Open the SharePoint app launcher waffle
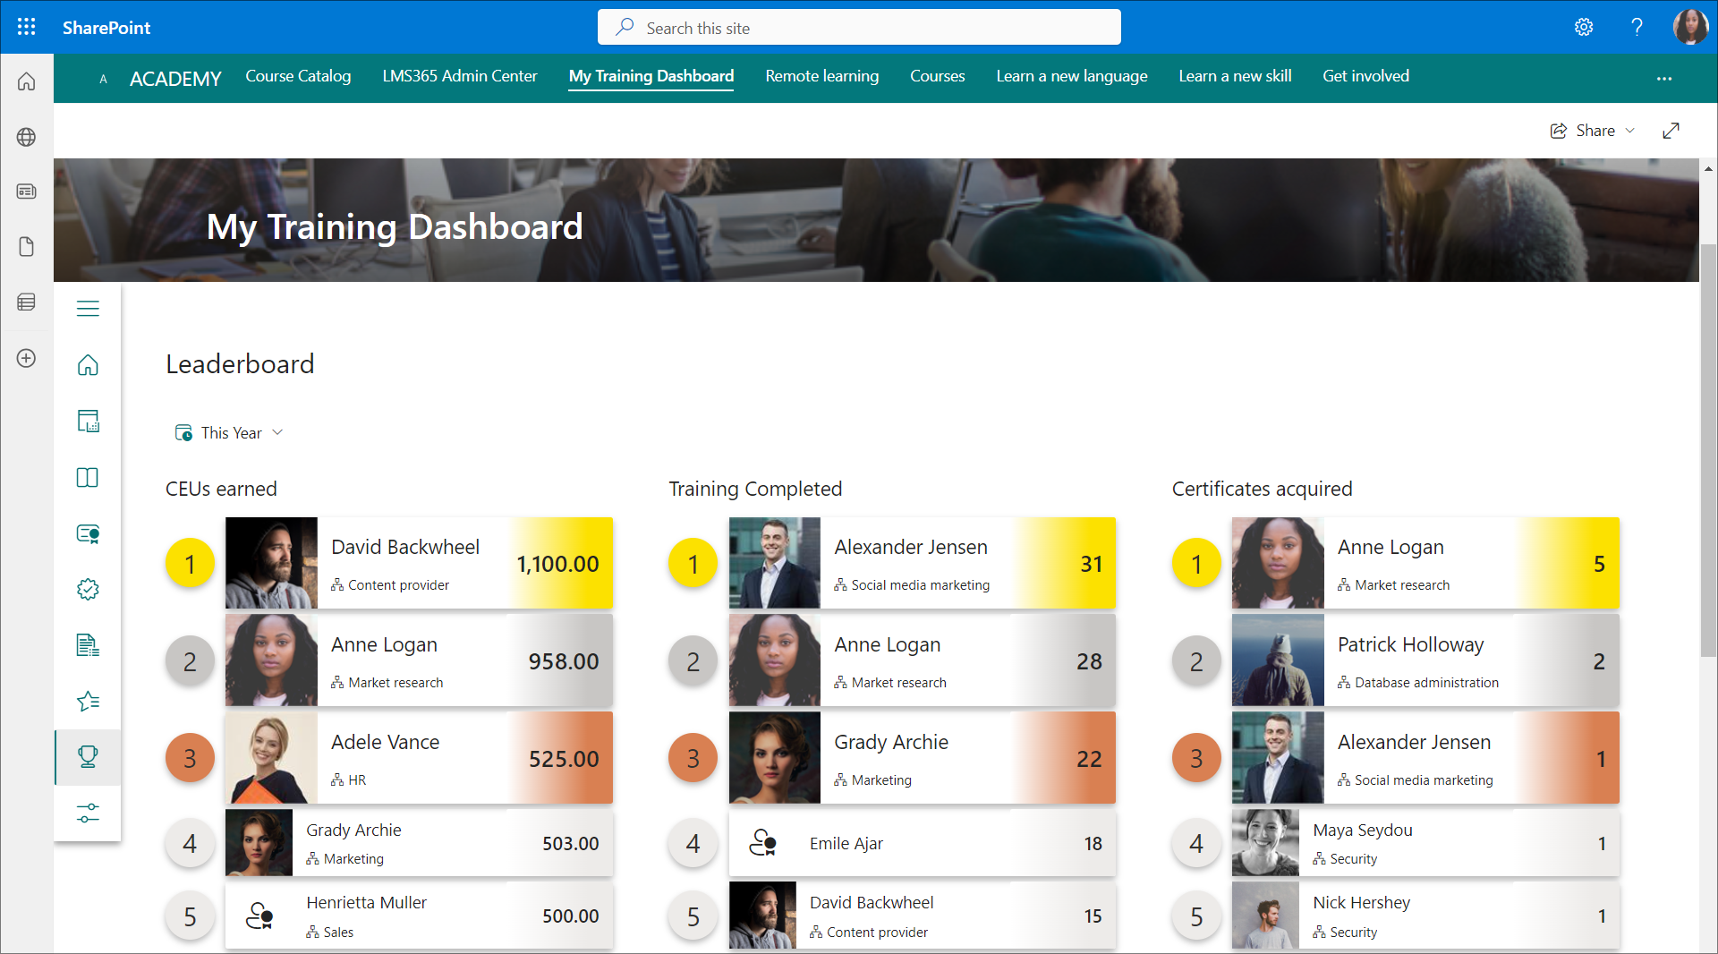This screenshot has height=954, width=1718. pyautogui.click(x=26, y=27)
